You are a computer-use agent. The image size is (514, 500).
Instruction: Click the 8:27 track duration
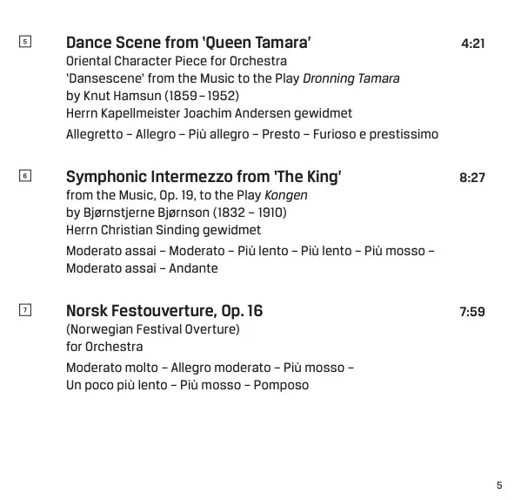[472, 178]
